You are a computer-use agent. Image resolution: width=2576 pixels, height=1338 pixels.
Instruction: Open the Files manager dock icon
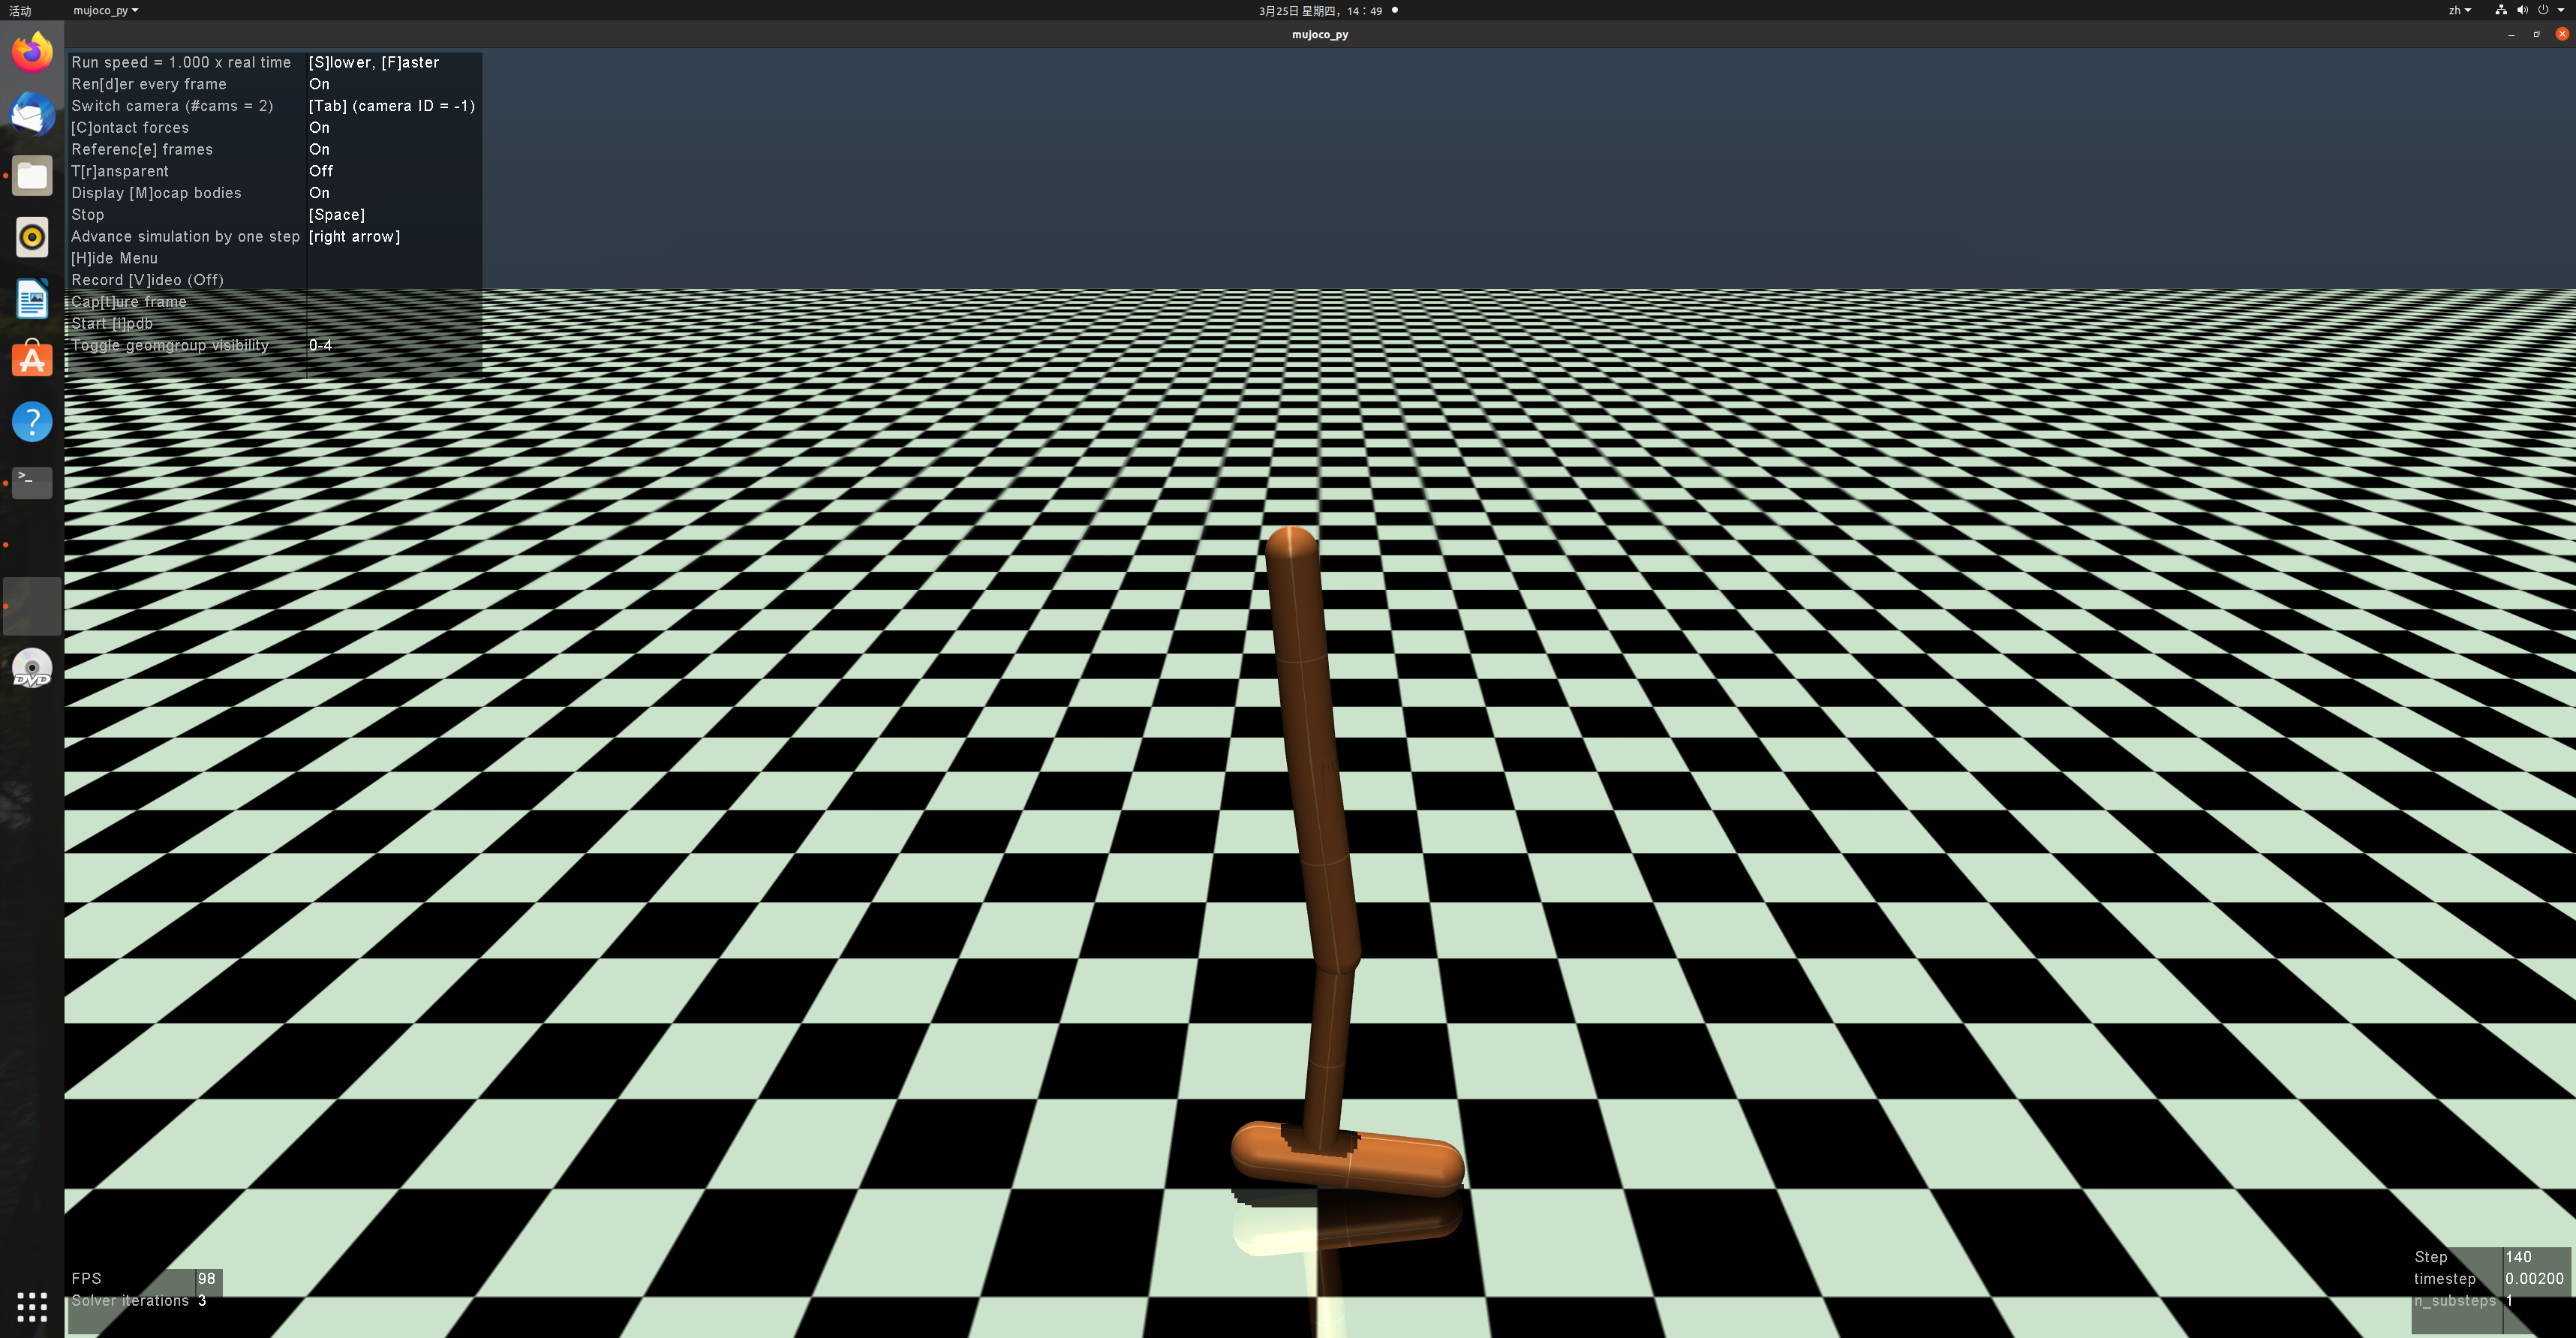tap(32, 176)
